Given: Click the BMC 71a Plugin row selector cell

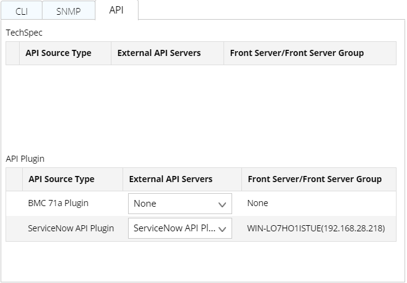Looking at the screenshot, I should (x=14, y=204).
